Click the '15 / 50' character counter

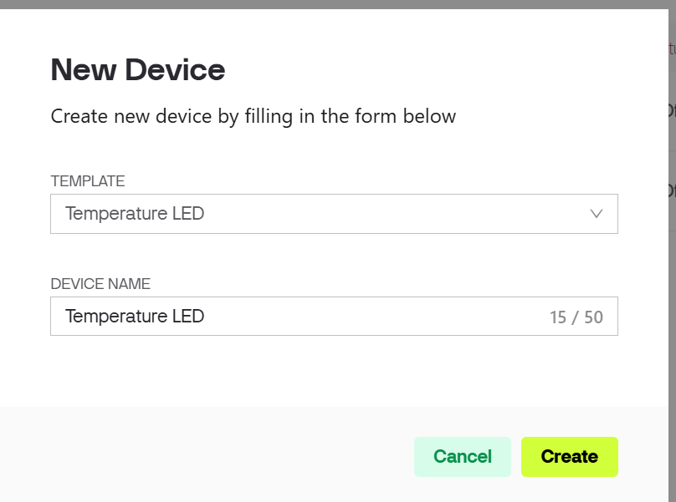point(576,317)
